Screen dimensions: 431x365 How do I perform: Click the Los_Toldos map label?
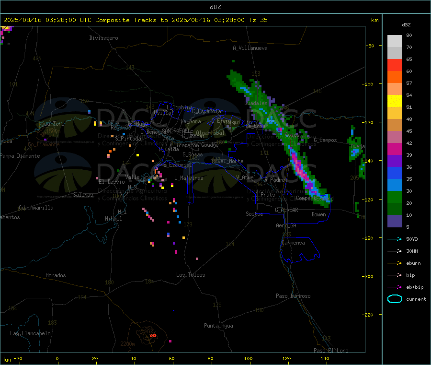(191, 275)
